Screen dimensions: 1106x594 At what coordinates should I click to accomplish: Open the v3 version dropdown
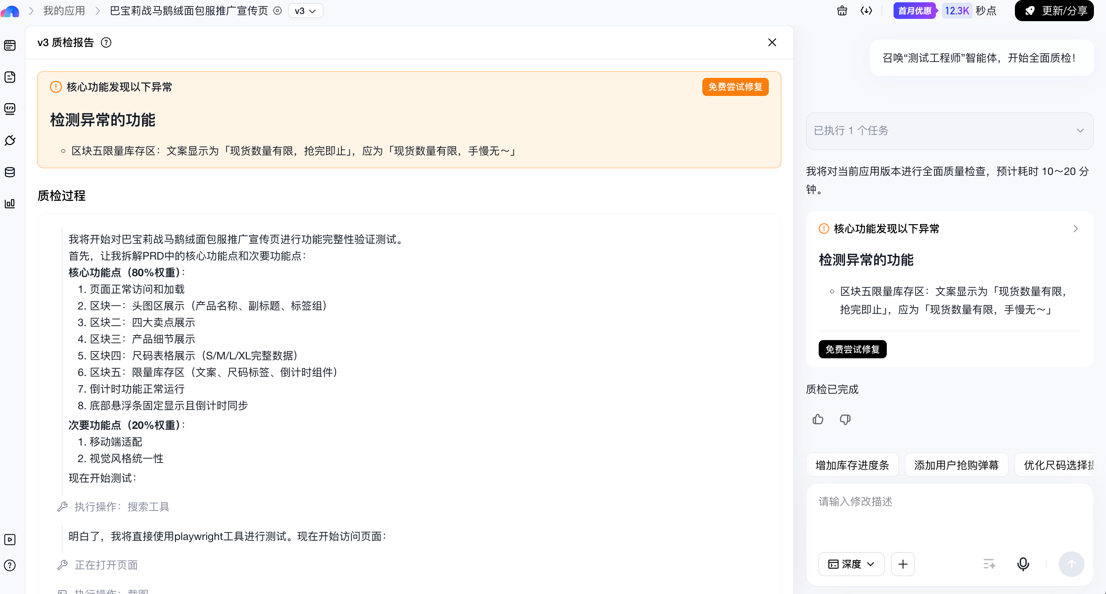pos(305,11)
